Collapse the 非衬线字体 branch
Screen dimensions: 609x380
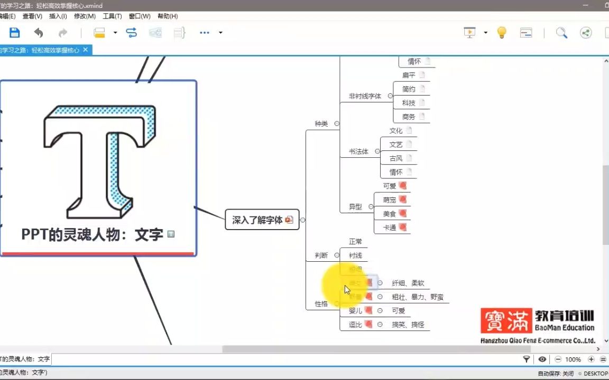point(390,96)
